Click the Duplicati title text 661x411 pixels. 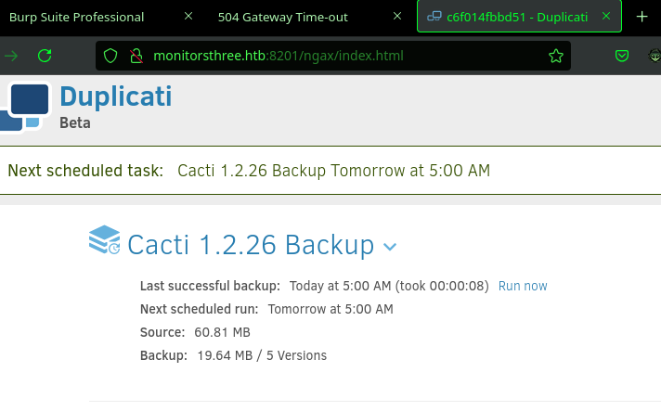(116, 96)
